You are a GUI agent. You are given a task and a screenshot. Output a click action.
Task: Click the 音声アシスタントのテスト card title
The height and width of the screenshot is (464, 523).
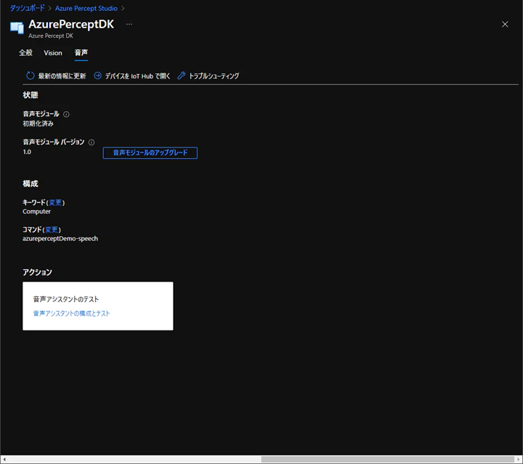[66, 299]
